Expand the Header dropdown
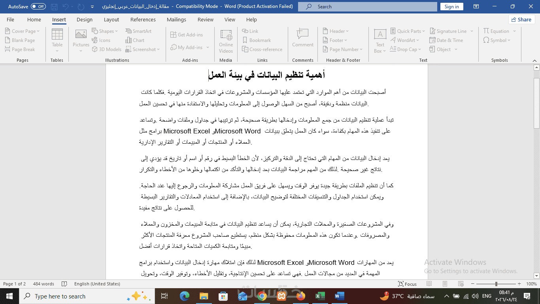 [336, 31]
